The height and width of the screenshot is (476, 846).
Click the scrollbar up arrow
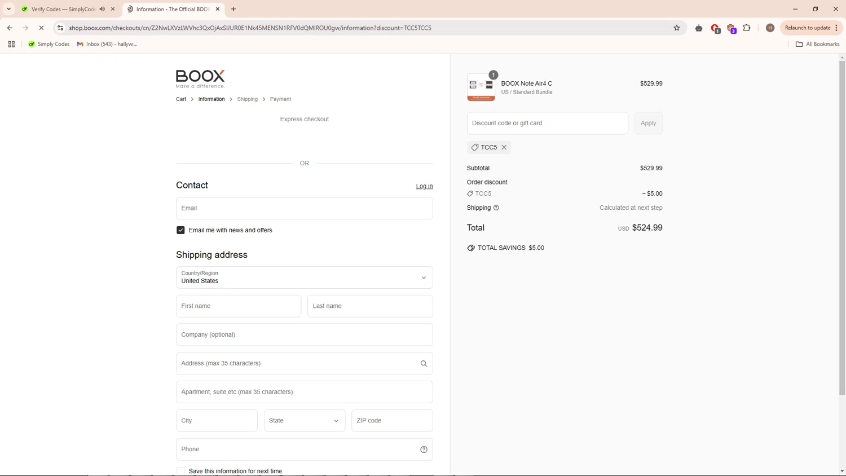click(x=842, y=58)
